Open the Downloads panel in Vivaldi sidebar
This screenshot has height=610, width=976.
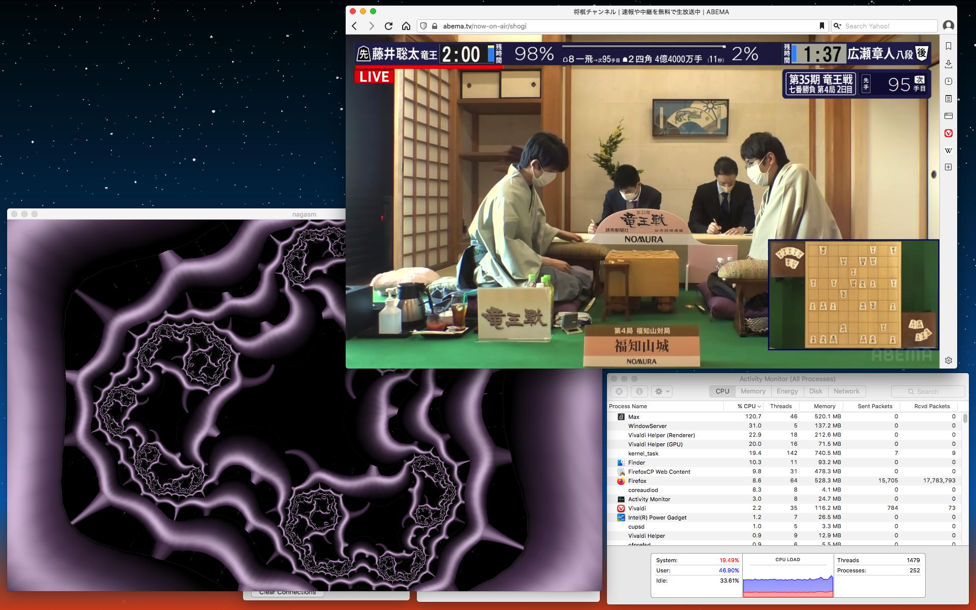(948, 64)
